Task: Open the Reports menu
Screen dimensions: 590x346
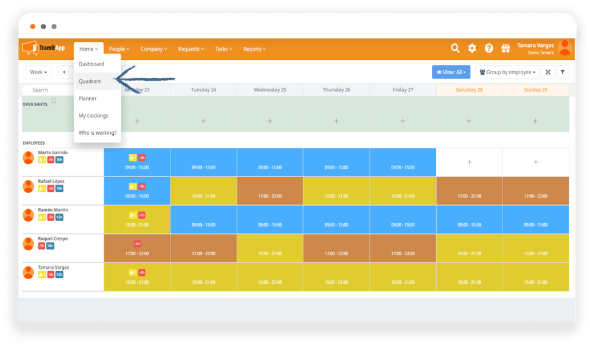Action: [x=254, y=49]
